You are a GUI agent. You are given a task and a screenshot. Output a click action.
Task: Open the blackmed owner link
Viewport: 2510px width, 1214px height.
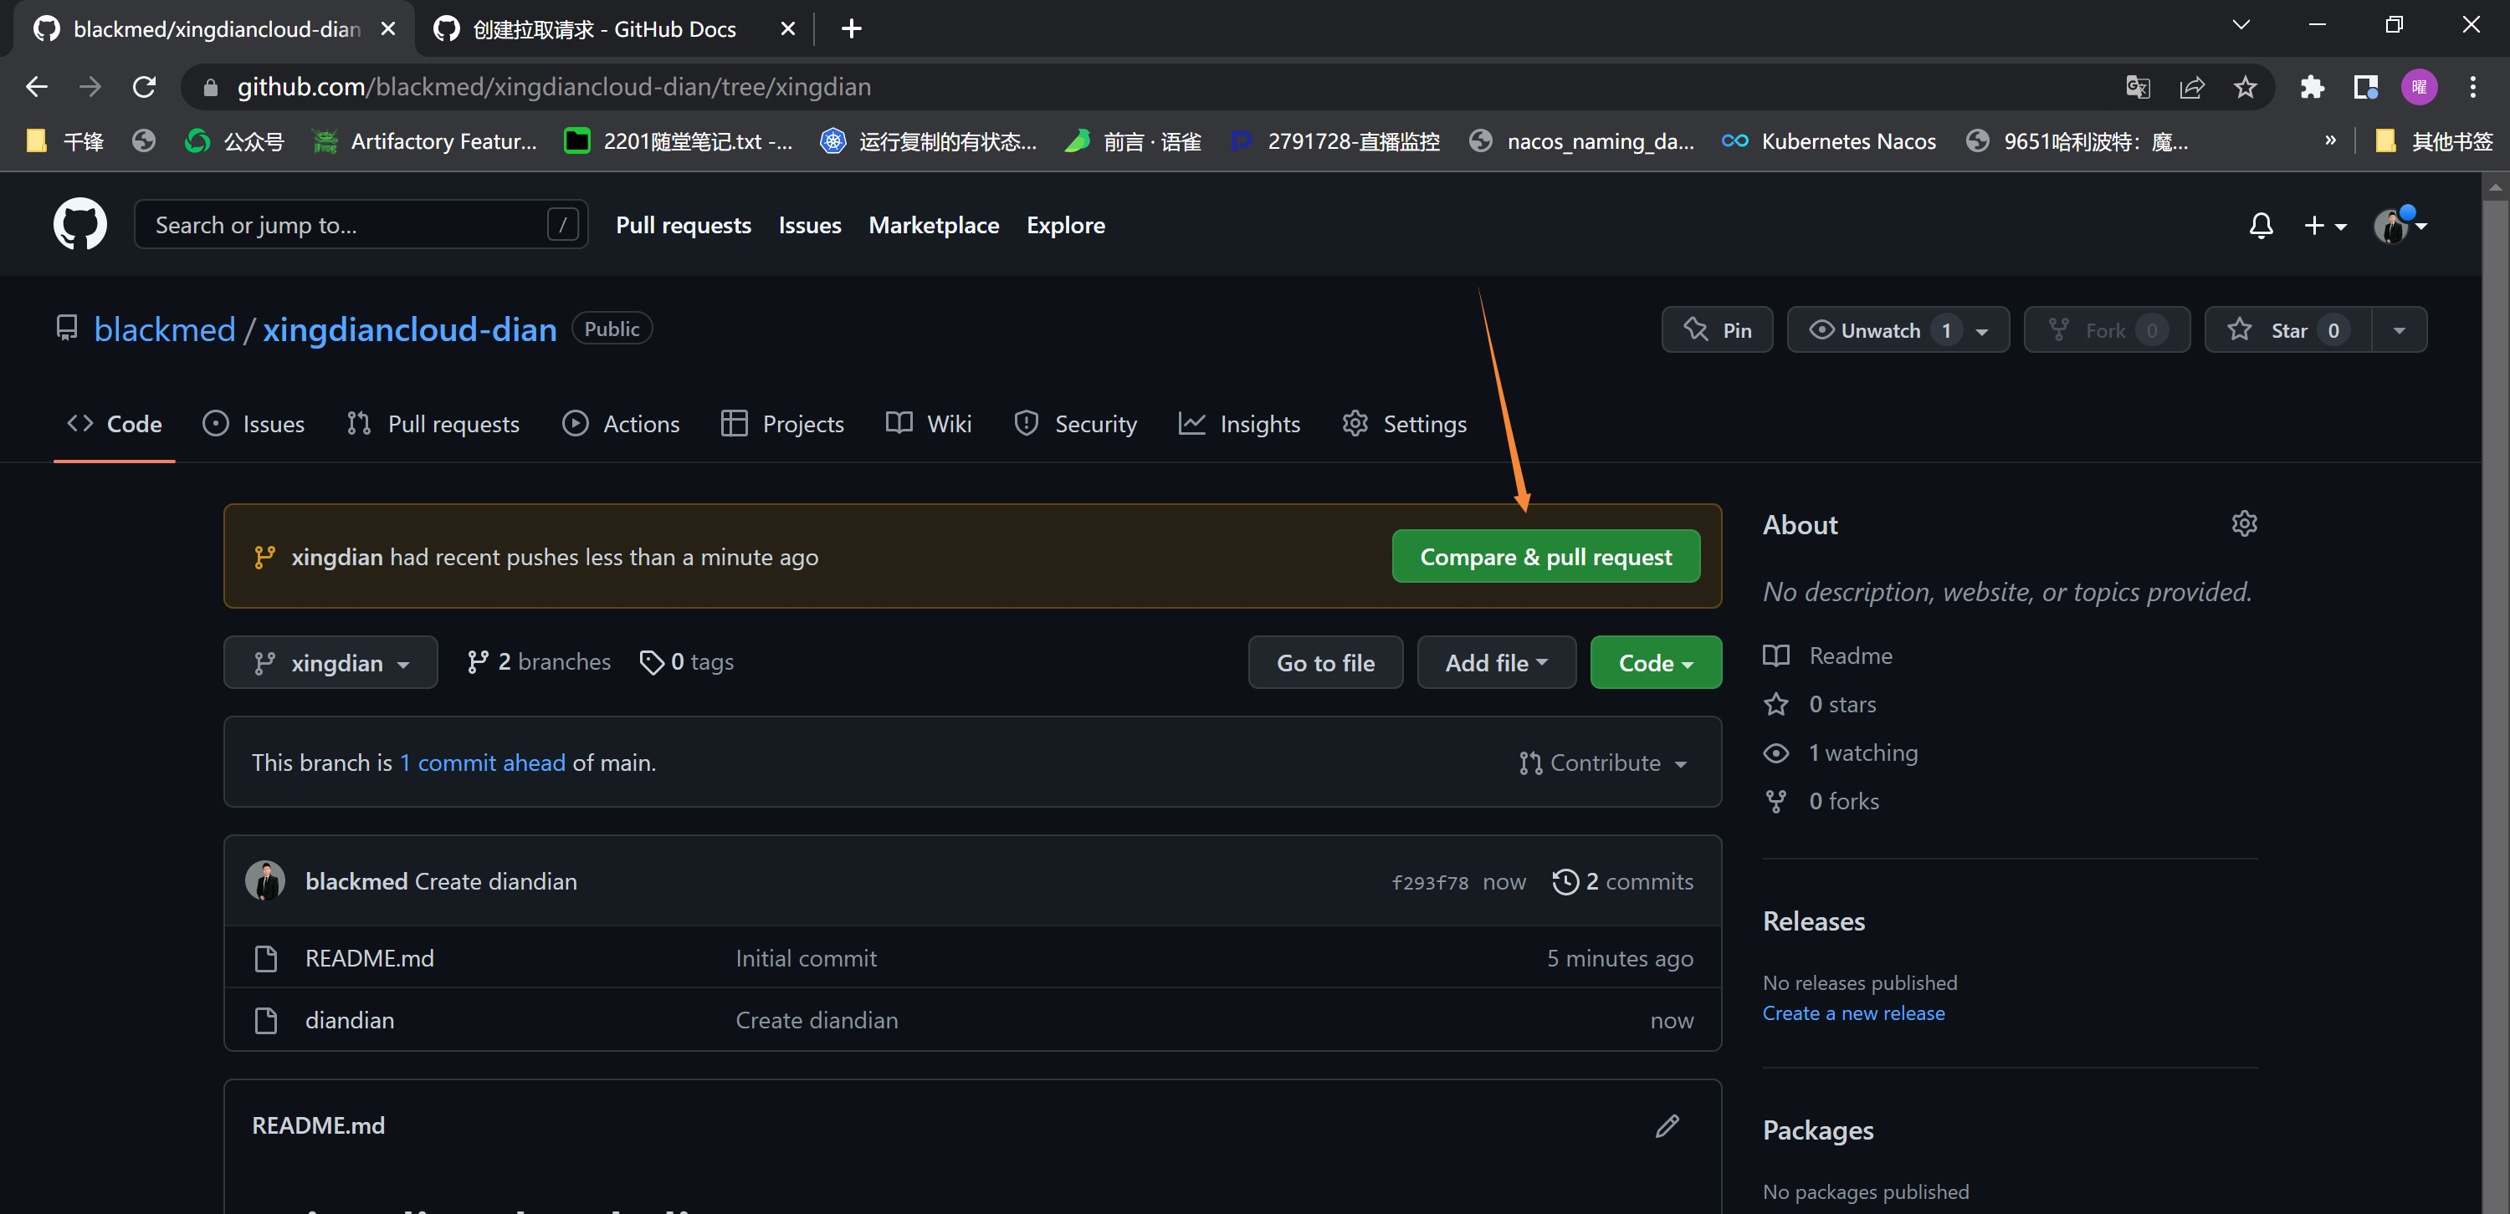click(x=165, y=329)
